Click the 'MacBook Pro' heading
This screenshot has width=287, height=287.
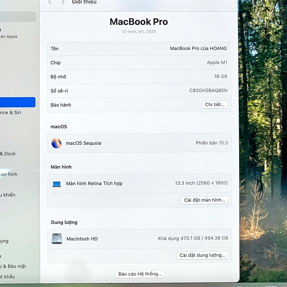(139, 22)
